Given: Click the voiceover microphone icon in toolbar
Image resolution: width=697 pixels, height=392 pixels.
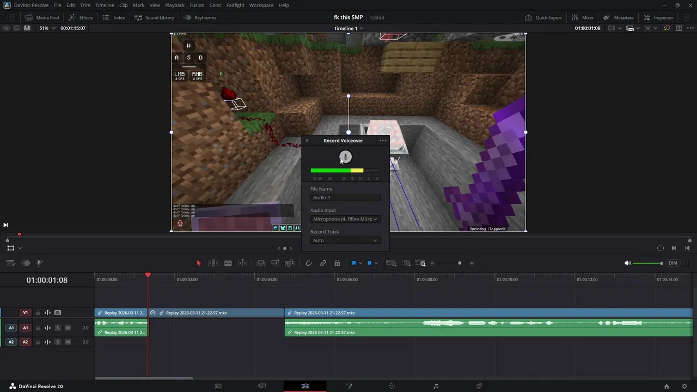Looking at the screenshot, I should pos(40,263).
